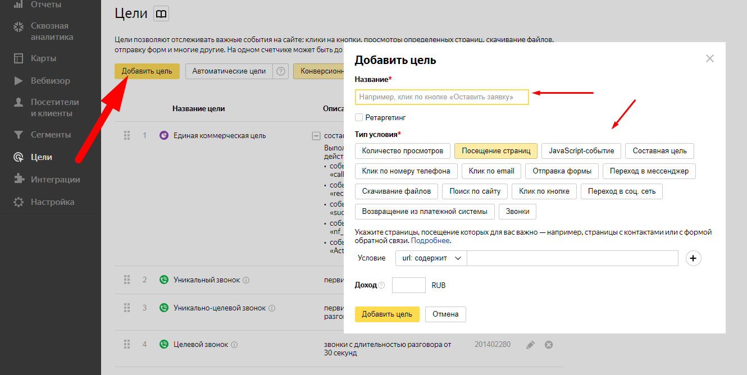Image resolution: width=747 pixels, height=375 pixels.
Task: Collapse the Единая коммерческая цель description
Action: pyautogui.click(x=316, y=136)
